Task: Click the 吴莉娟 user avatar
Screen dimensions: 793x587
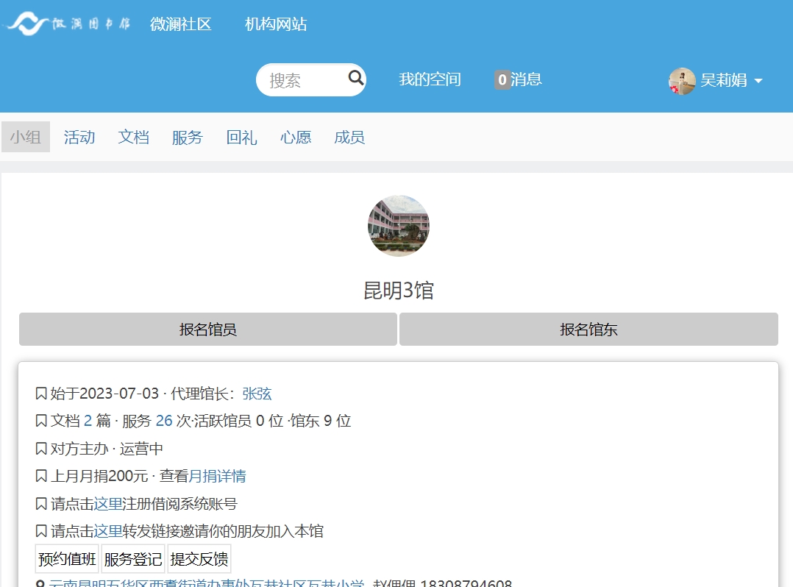Action: [x=681, y=81]
